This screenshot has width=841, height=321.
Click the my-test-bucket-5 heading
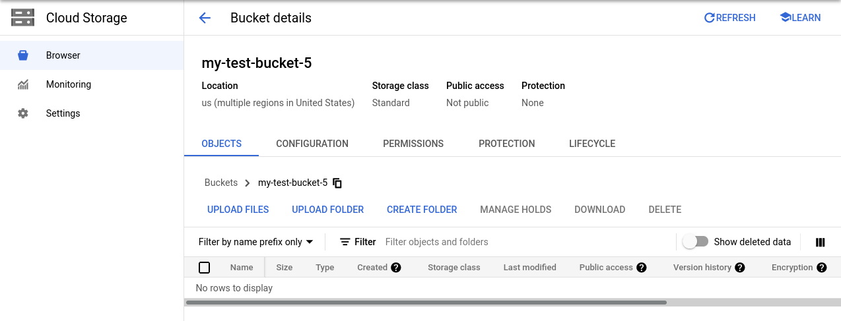tap(257, 63)
